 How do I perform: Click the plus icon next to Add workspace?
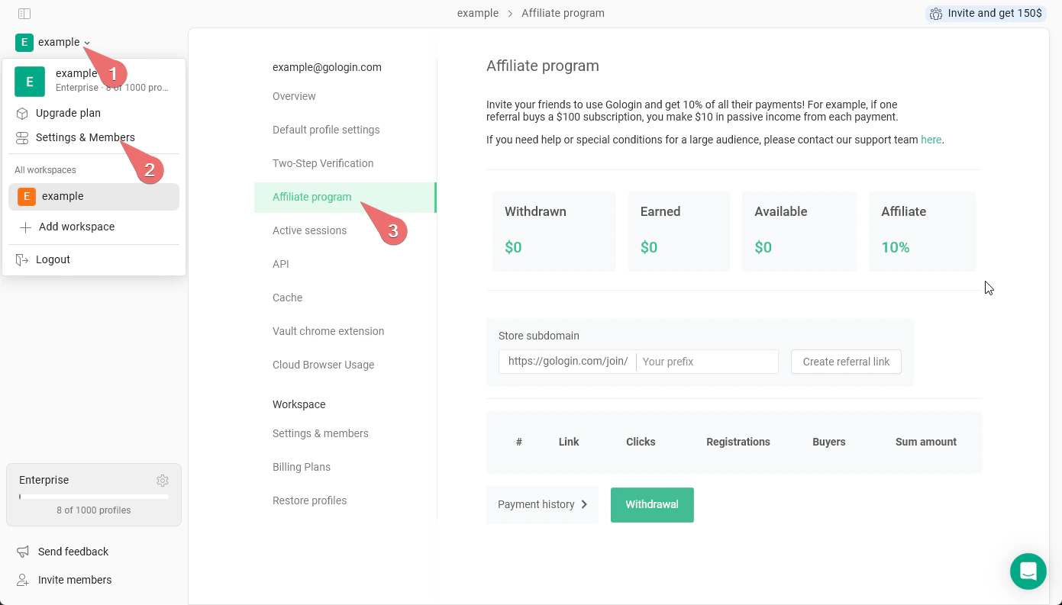coord(24,227)
